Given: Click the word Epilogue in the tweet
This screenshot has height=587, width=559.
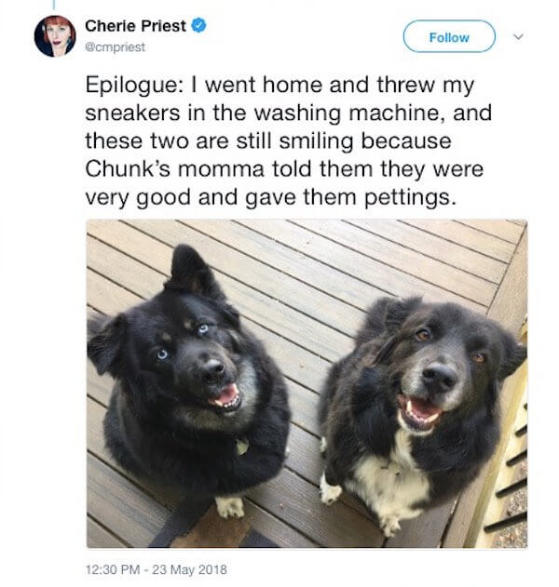Looking at the screenshot, I should pos(132,86).
